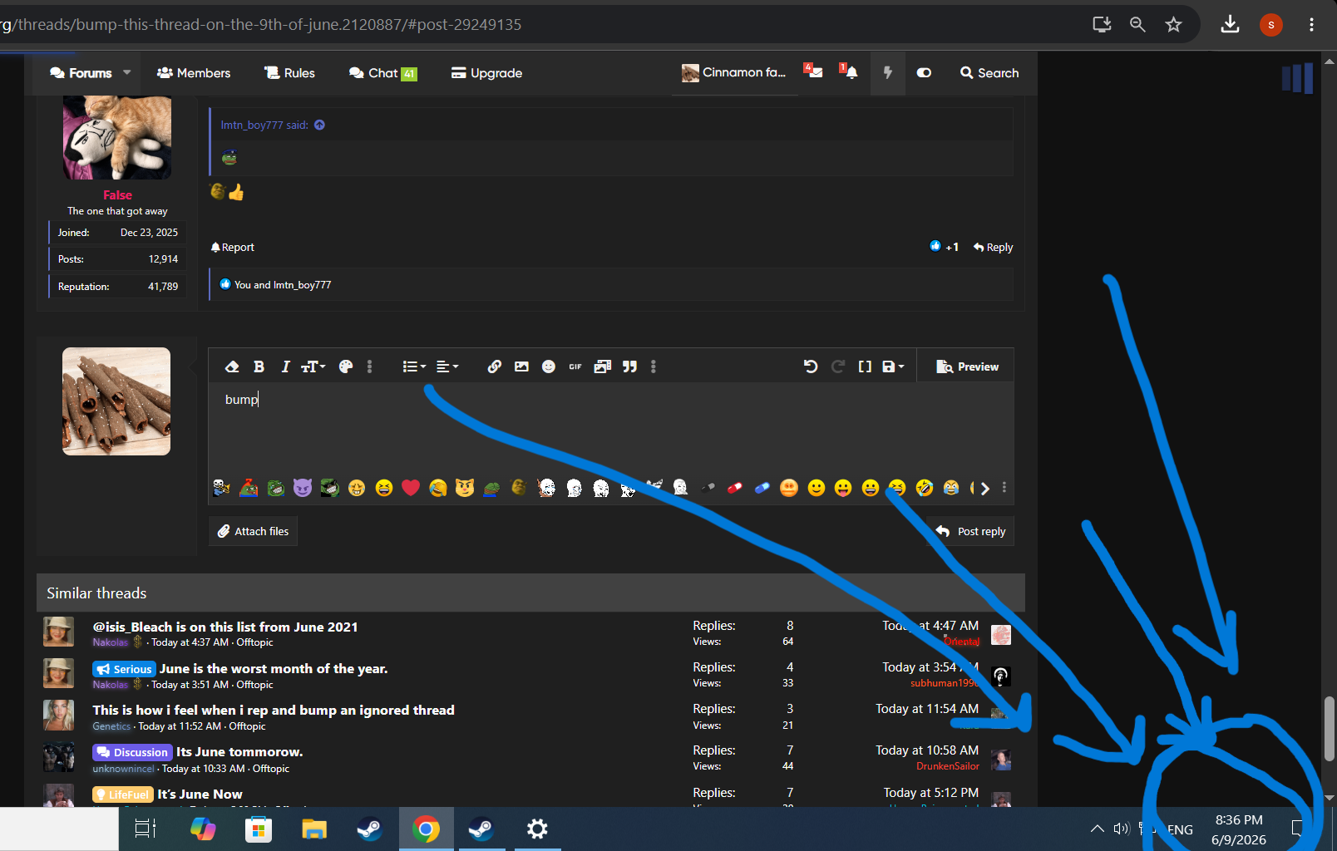Click the Attach files button
Viewport: 1337px width, 851px height.
click(253, 531)
